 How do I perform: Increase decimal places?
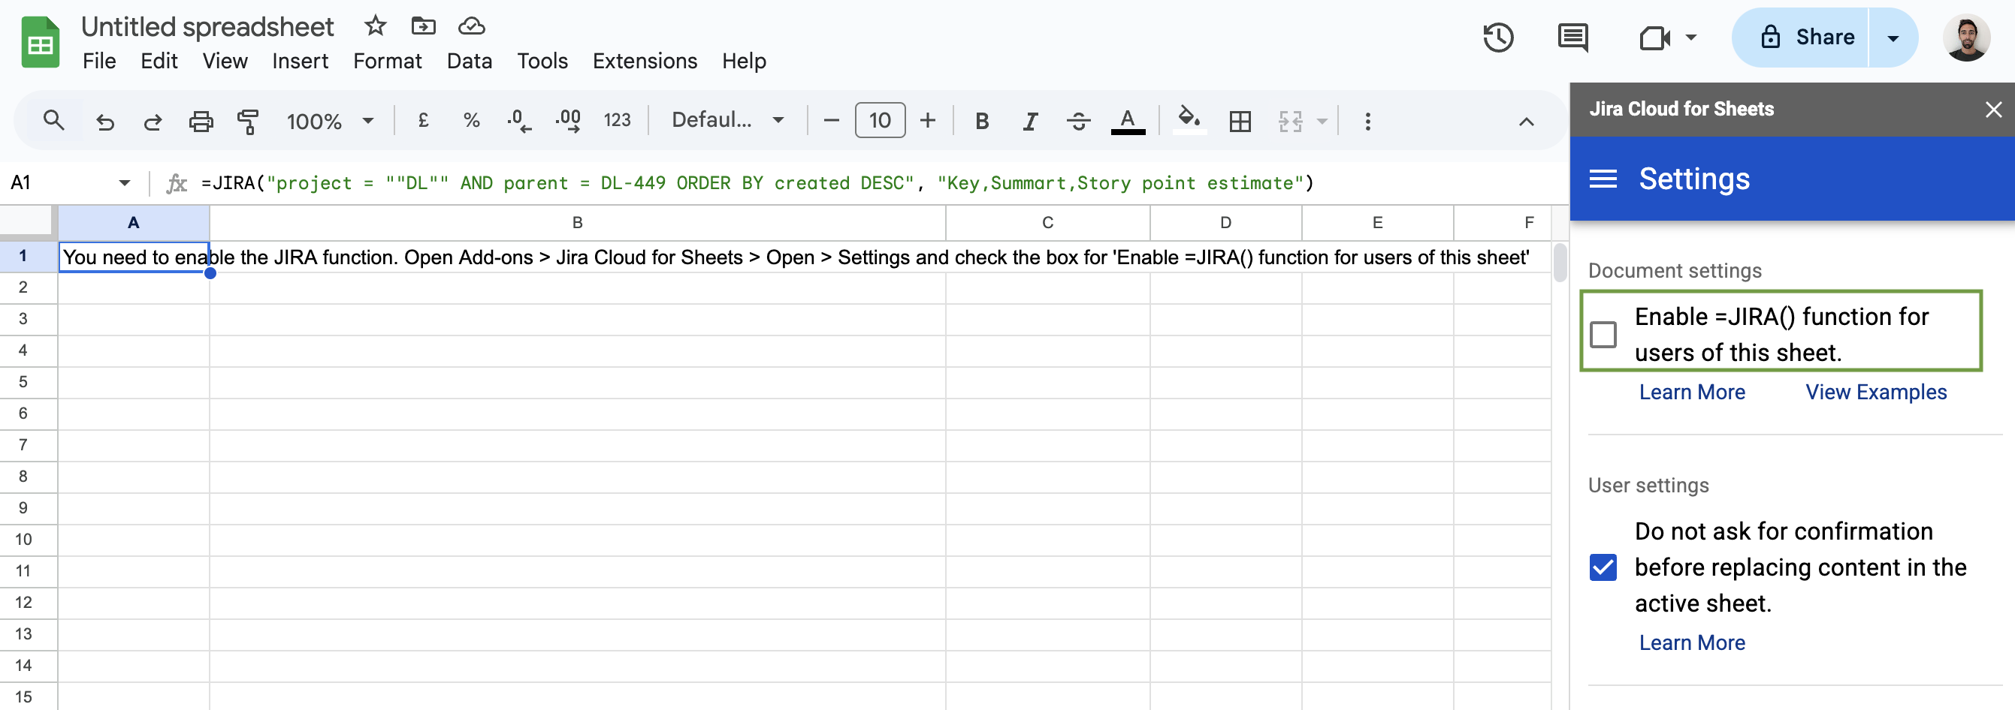coord(568,120)
